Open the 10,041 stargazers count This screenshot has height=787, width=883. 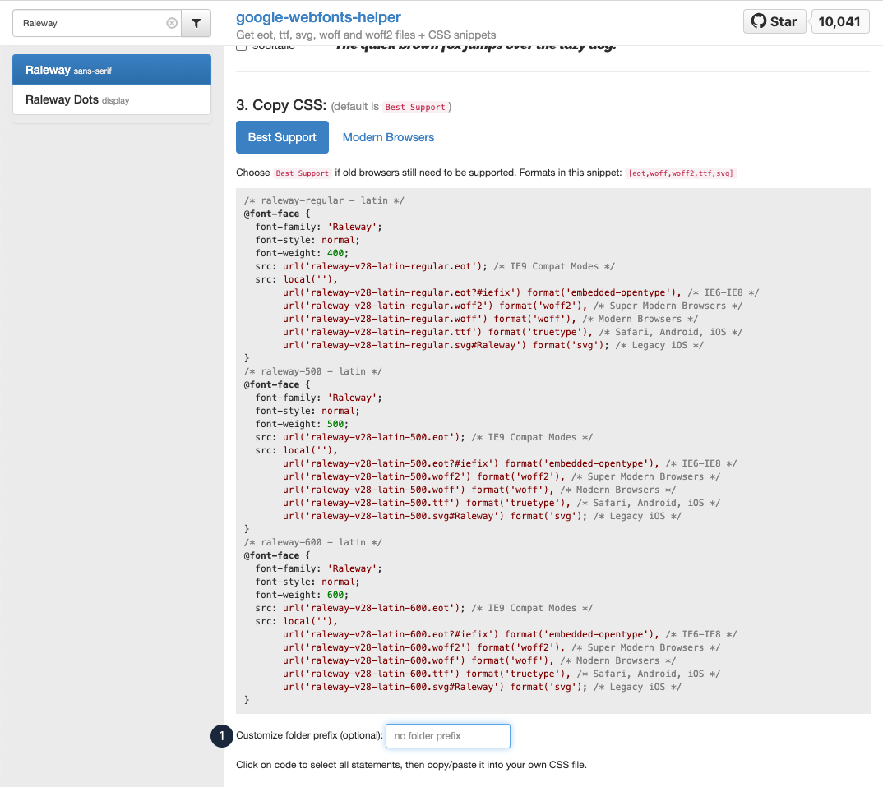tap(839, 21)
